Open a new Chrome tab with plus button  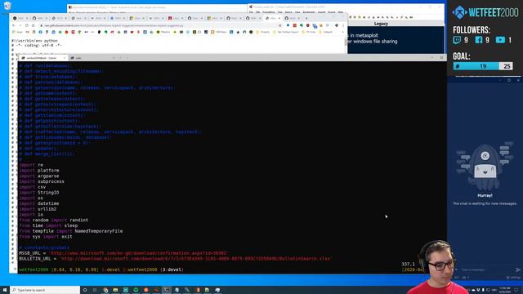(x=306, y=18)
